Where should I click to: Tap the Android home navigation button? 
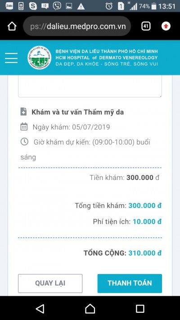click(90, 309)
